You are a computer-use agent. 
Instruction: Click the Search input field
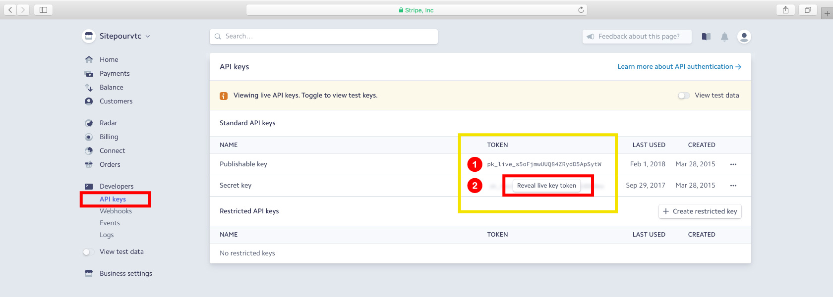(x=323, y=37)
